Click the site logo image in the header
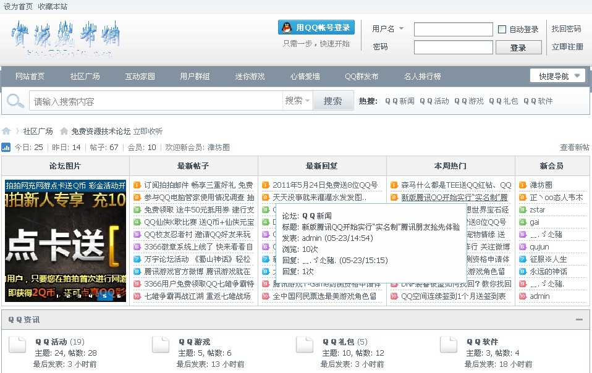This screenshot has height=373, width=592. click(66, 39)
